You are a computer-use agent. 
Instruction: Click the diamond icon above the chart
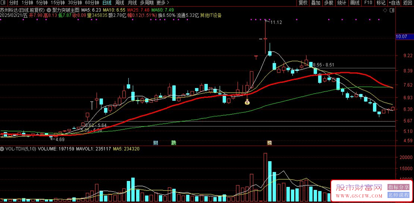coord(385,10)
